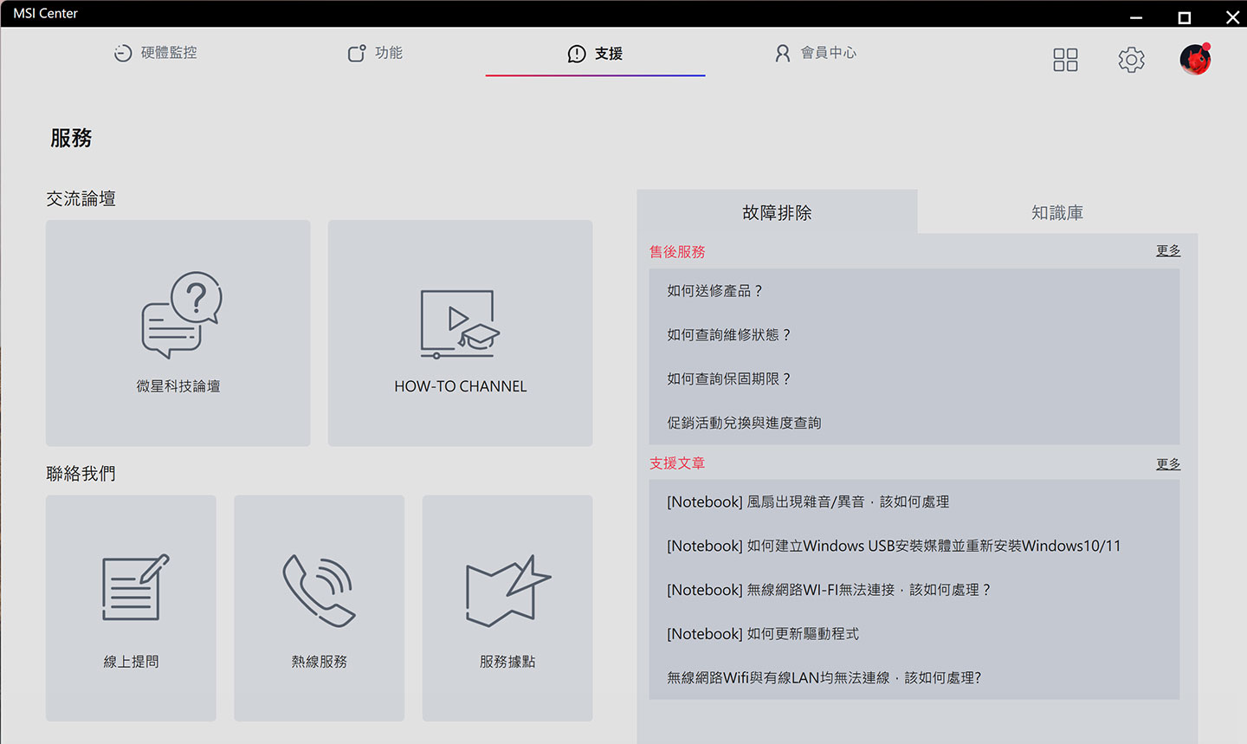
Task: Go to the 會員中心 tab
Action: [x=815, y=54]
